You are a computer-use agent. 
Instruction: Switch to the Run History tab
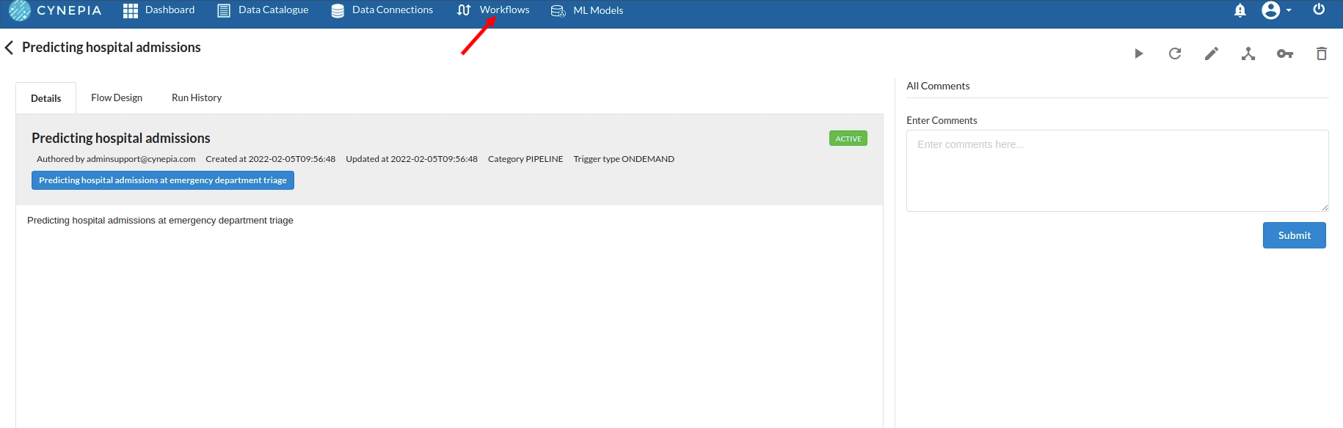pyautogui.click(x=197, y=97)
